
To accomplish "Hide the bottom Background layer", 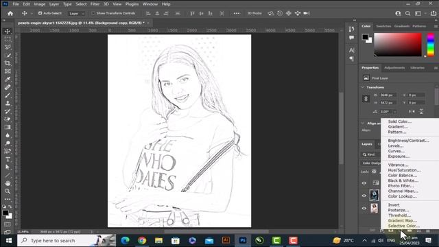I will point(364,208).
